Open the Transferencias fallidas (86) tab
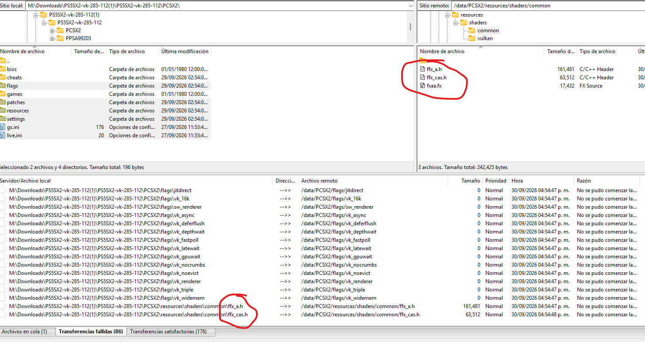The image size is (645, 342). [x=91, y=332]
